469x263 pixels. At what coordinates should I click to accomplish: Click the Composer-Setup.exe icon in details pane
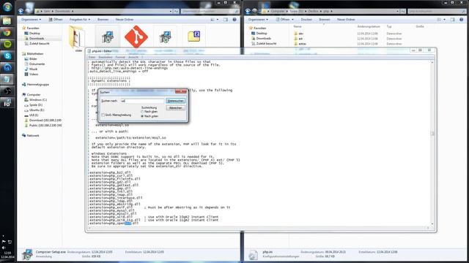pos(27,254)
